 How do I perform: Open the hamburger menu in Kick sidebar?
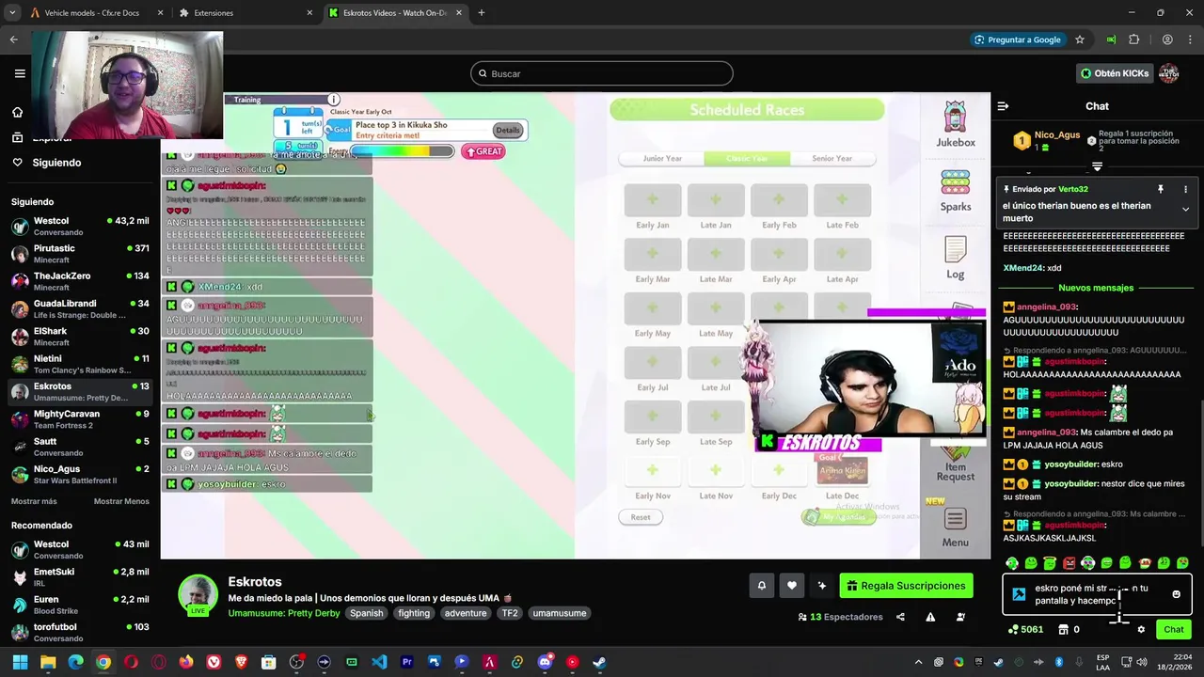point(20,73)
